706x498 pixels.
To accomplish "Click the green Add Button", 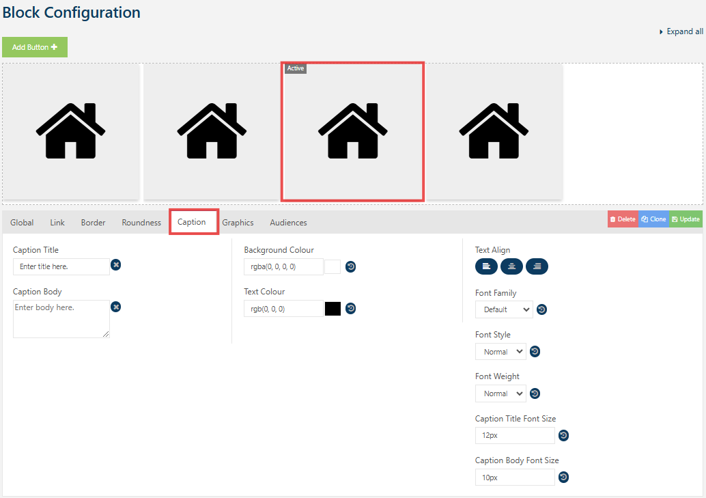I will [35, 47].
